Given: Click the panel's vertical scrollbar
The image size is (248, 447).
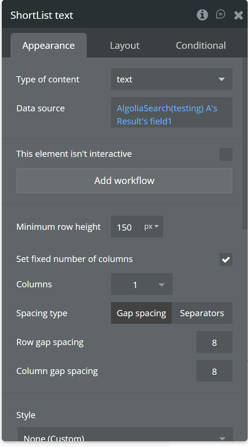Looking at the screenshot, I should 245,145.
